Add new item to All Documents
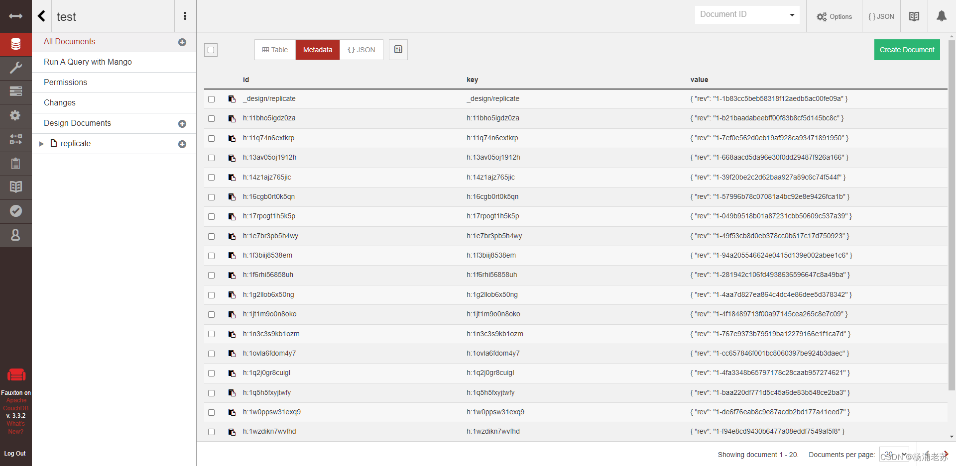The width and height of the screenshot is (956, 466). click(x=182, y=42)
